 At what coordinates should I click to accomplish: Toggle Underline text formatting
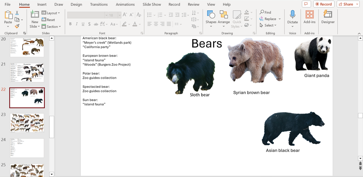point(83,24)
